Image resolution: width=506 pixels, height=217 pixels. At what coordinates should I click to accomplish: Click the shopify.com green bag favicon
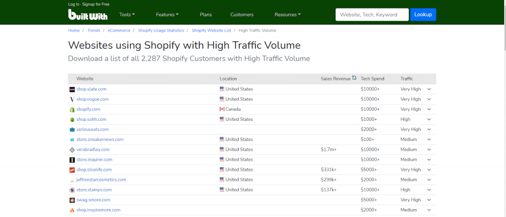pos(72,109)
